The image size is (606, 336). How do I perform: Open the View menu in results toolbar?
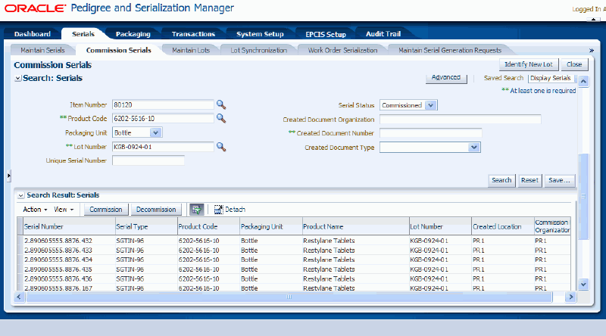[x=64, y=209]
